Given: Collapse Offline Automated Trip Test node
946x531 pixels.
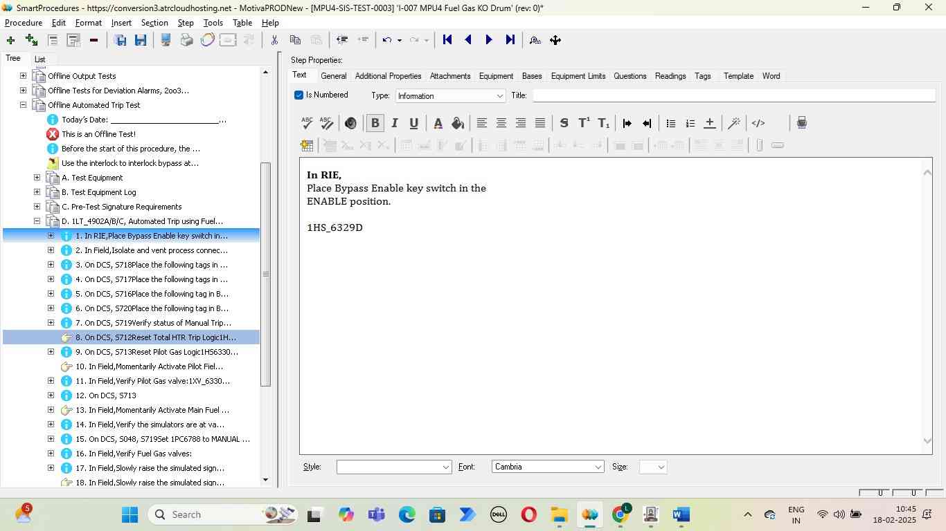Looking at the screenshot, I should 23,105.
